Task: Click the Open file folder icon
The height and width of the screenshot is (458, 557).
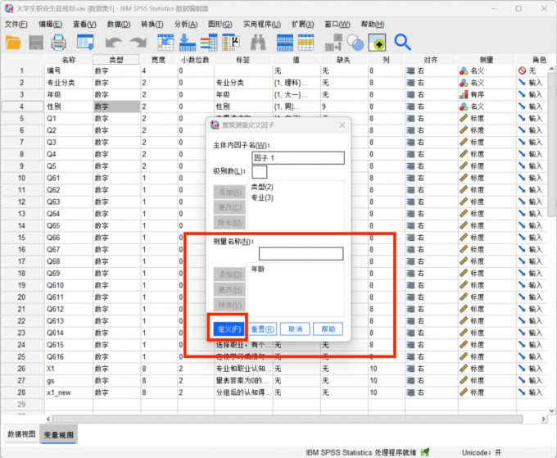Action: pyautogui.click(x=14, y=42)
